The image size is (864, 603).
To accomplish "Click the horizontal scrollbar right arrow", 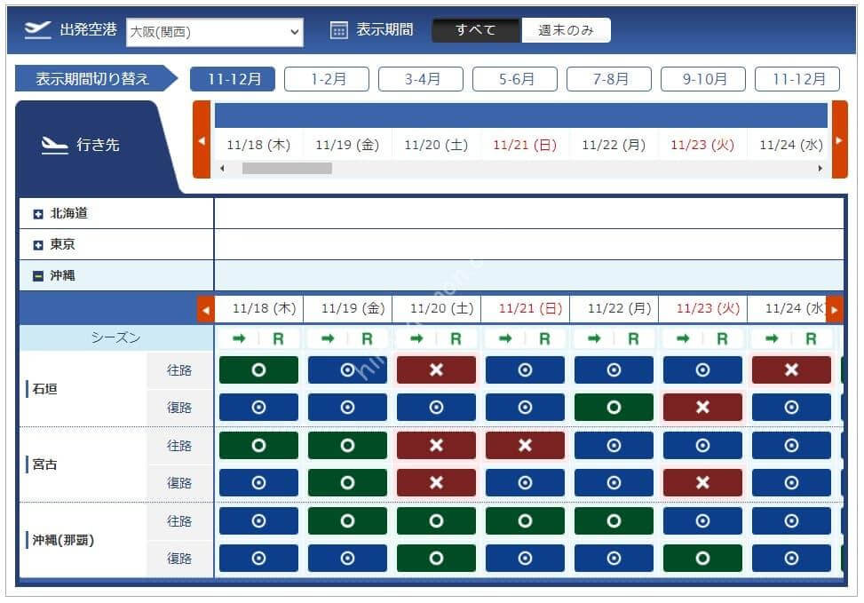I will click(820, 168).
